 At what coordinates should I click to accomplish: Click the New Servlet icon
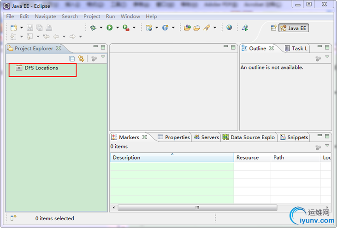(166, 28)
